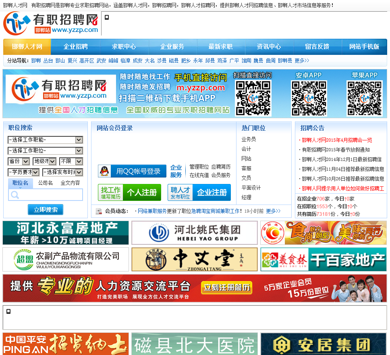The height and width of the screenshot is (355, 390).
Task: Select the 职位名 search tab
Action: 20,183
